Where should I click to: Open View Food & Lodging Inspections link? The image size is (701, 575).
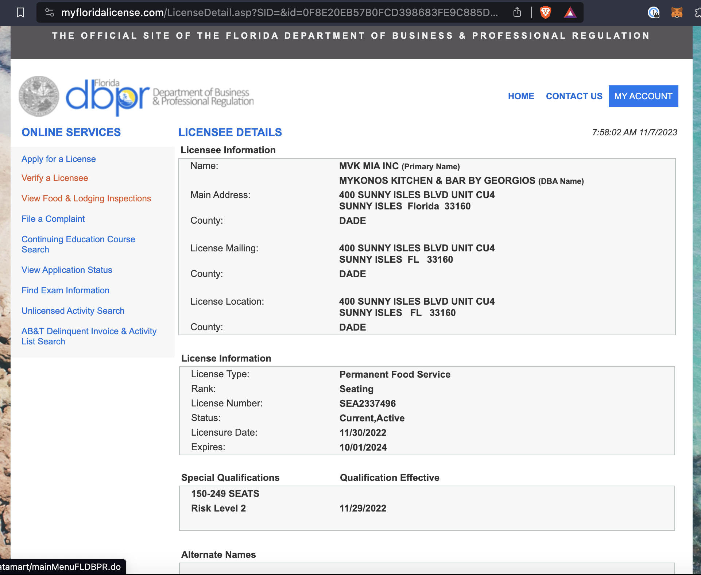point(86,198)
